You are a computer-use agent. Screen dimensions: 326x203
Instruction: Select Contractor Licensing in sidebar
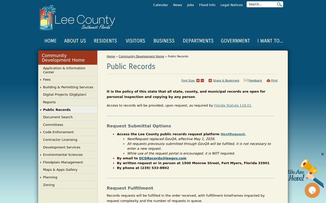tap(68, 140)
